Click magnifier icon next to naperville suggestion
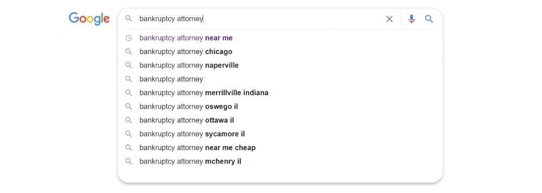The height and width of the screenshot is (193, 542). point(129,65)
